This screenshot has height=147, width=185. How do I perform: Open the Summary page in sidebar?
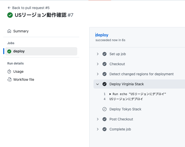pyautogui.click(x=21, y=31)
